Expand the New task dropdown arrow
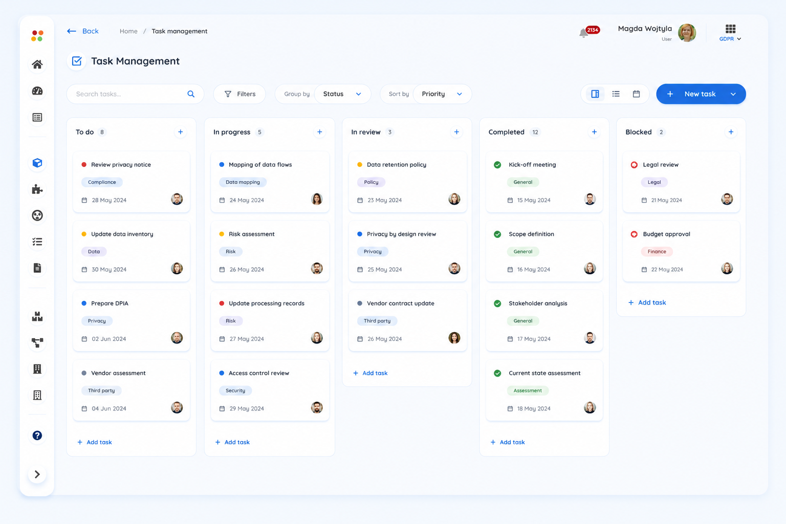The width and height of the screenshot is (786, 524). 733,94
